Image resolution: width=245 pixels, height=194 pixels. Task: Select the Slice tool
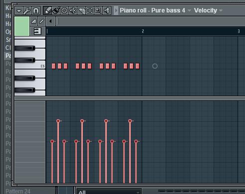pyautogui.click(x=81, y=11)
